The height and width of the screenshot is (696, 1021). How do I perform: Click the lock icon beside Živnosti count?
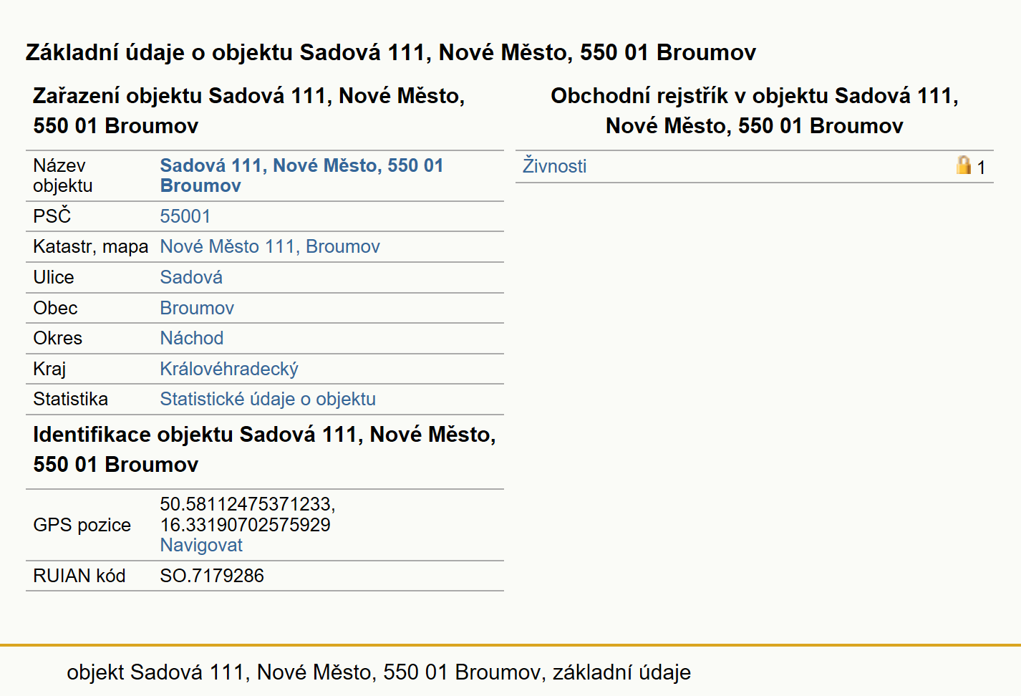(x=964, y=165)
